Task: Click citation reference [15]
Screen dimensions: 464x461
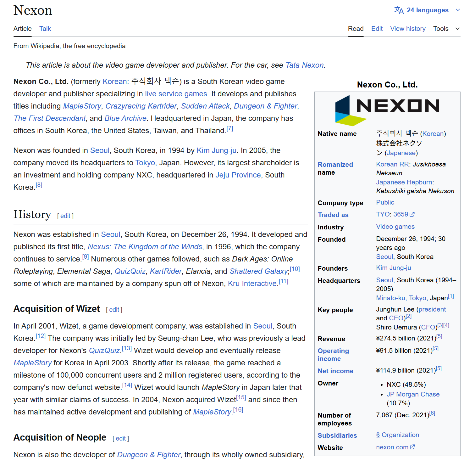Action: [241, 397]
